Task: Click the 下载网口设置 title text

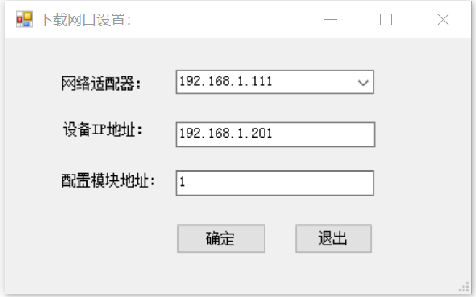Action: pos(84,20)
